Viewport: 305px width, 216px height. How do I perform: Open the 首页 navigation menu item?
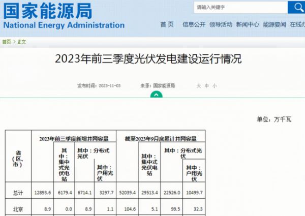(167, 25)
